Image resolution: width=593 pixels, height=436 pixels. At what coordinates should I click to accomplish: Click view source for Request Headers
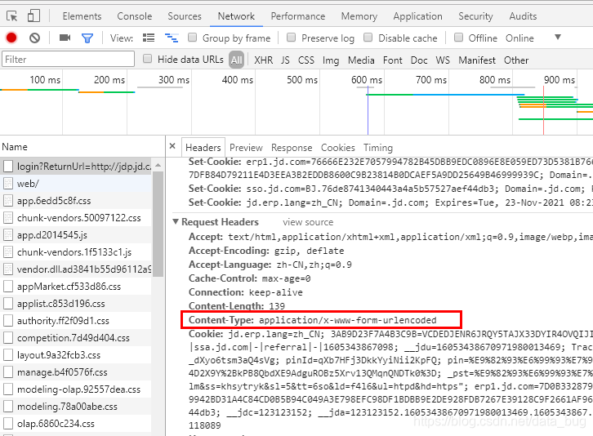(308, 222)
